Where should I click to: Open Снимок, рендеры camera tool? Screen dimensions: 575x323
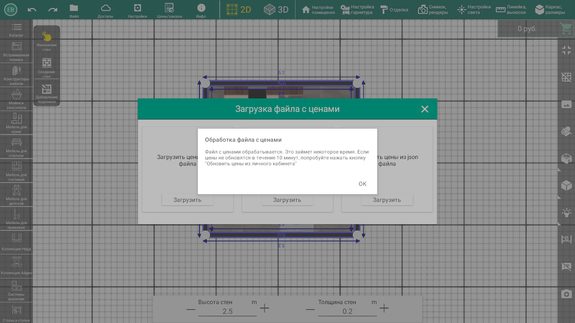tap(433, 9)
